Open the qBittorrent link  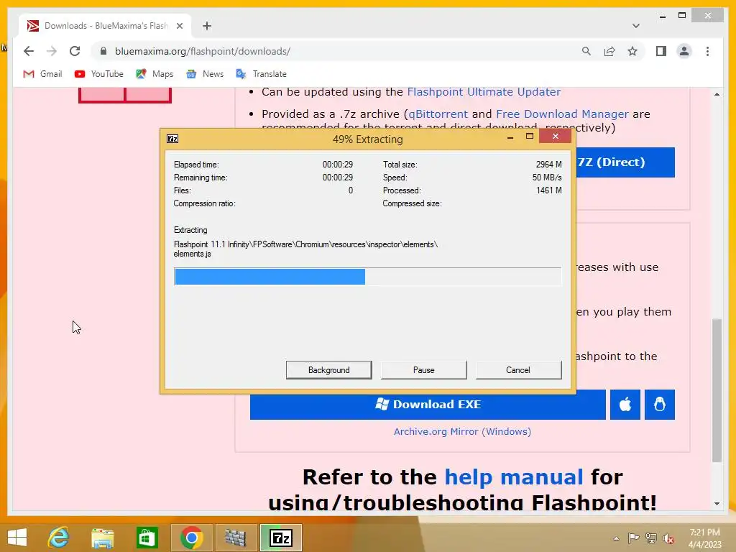click(438, 114)
